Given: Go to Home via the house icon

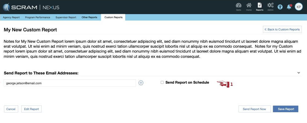Looking at the screenshot, I should [249, 6].
